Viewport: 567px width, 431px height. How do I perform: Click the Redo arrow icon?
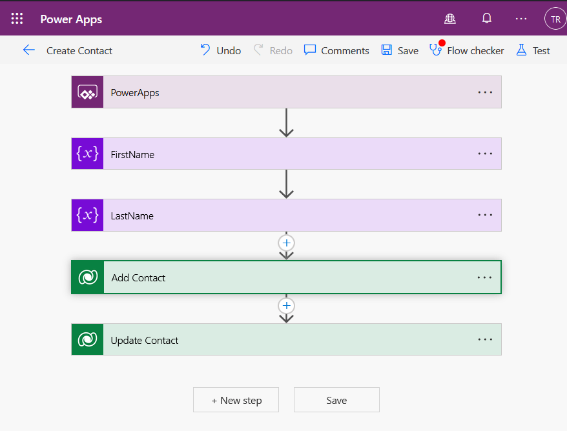(258, 50)
